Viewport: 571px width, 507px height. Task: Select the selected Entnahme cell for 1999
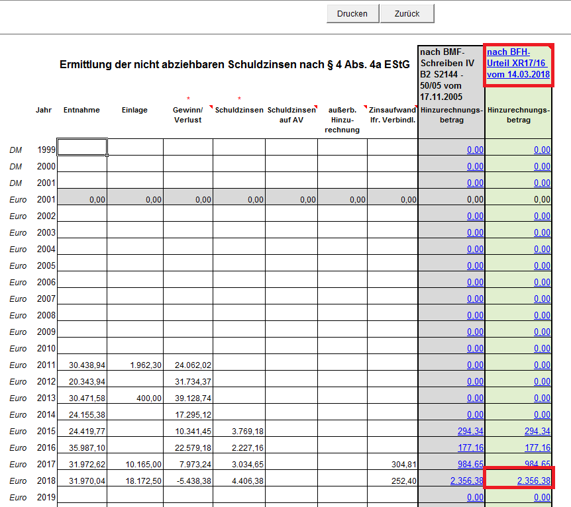[x=82, y=147]
